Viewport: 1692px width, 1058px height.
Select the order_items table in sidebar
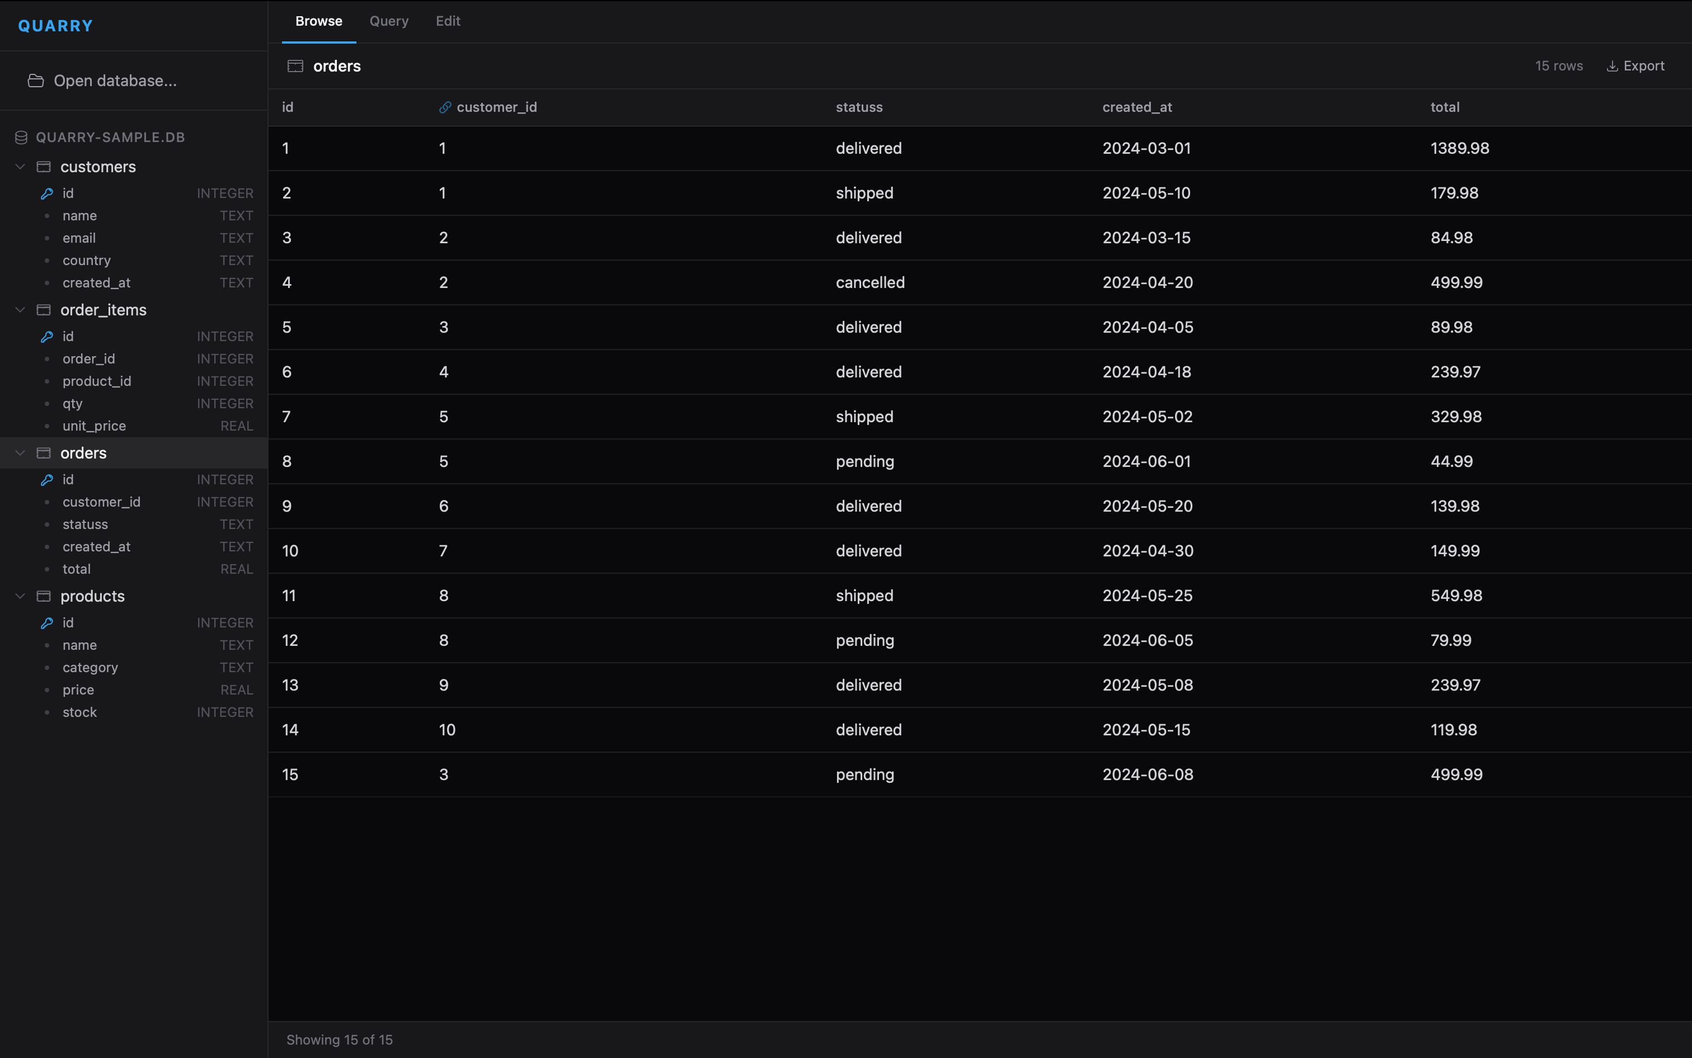[x=134, y=310]
